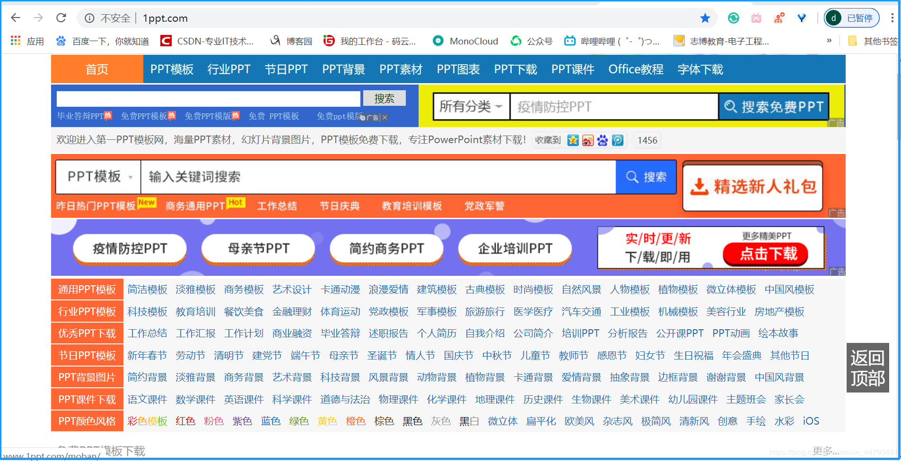This screenshot has height=461, width=901.
Task: Show more bookmarks chevron
Action: coord(829,41)
